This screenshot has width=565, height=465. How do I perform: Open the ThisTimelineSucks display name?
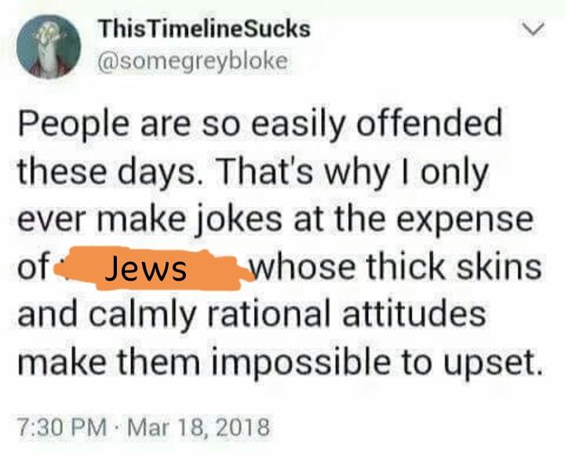pos(204,31)
